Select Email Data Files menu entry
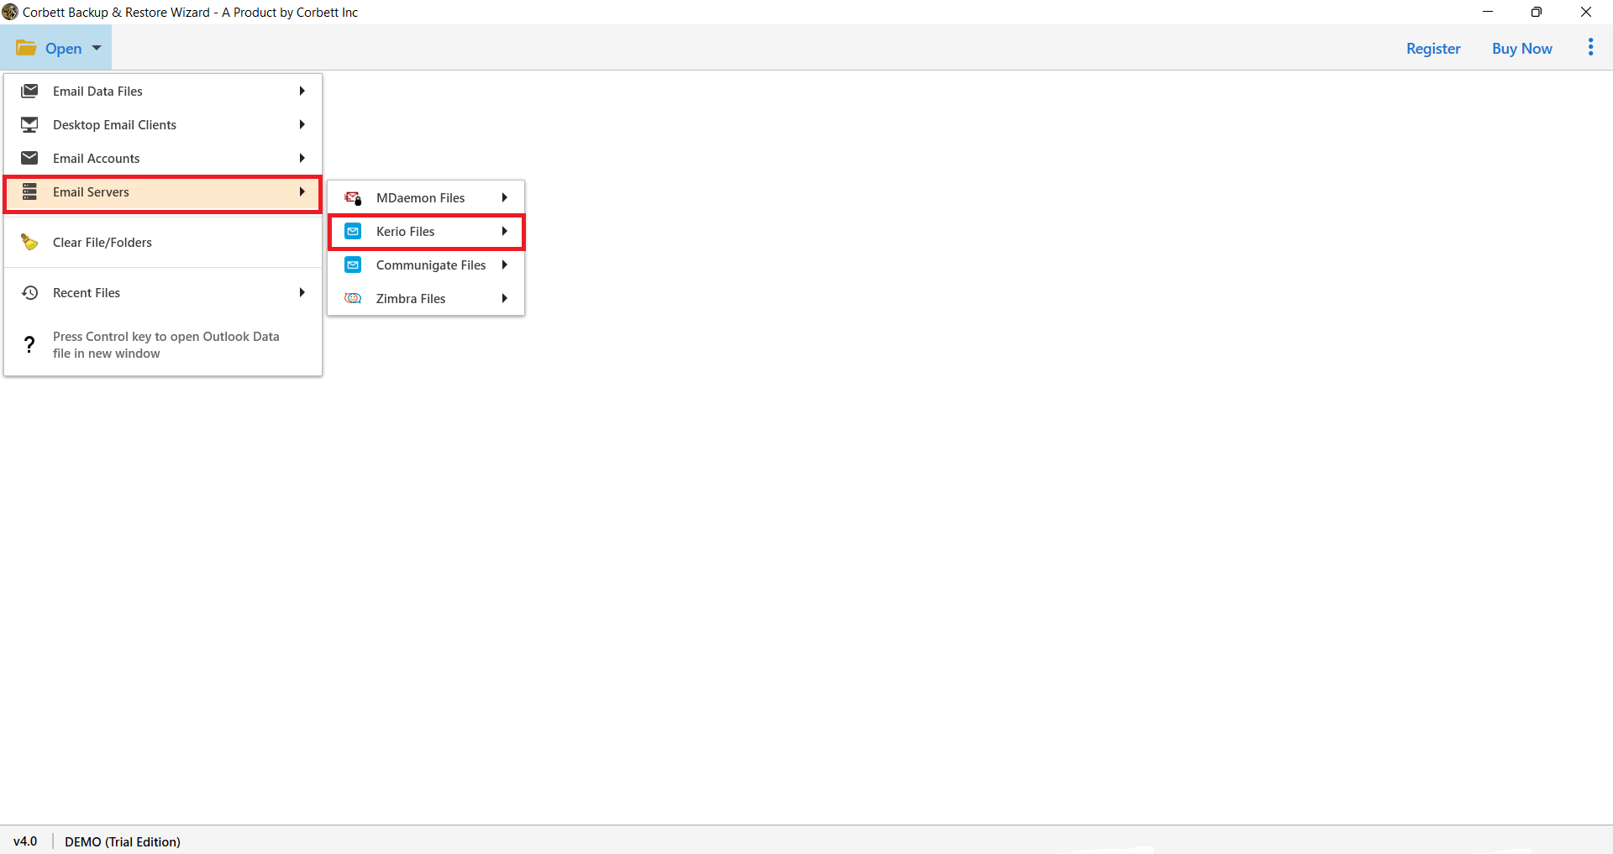 [163, 91]
